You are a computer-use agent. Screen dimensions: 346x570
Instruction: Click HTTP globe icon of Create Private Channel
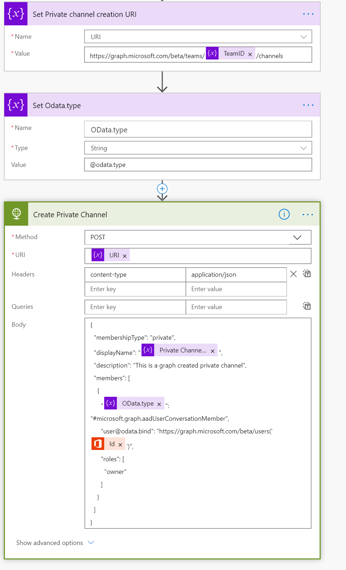pyautogui.click(x=16, y=214)
